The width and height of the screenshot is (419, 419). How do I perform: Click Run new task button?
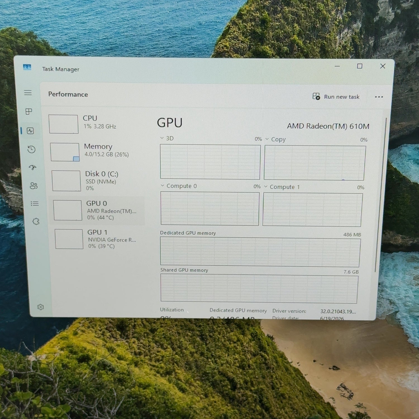(336, 97)
